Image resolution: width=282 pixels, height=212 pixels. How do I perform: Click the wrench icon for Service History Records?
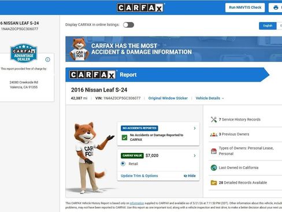point(214,119)
